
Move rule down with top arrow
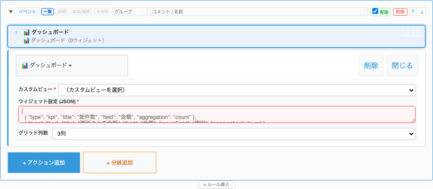coord(422,12)
